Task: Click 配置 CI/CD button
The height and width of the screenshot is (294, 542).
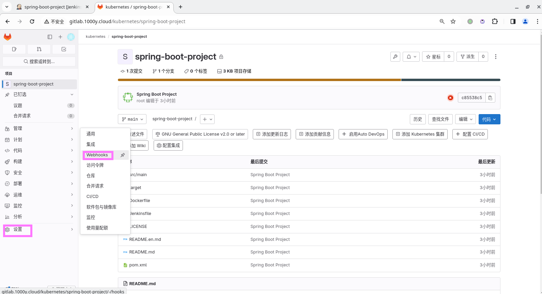Action: 470,134
